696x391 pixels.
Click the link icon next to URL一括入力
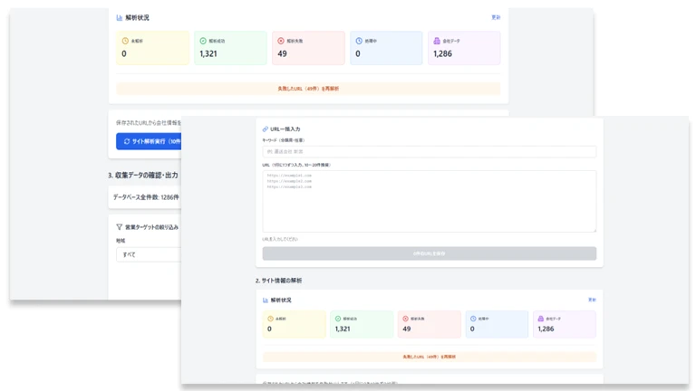pyautogui.click(x=265, y=129)
